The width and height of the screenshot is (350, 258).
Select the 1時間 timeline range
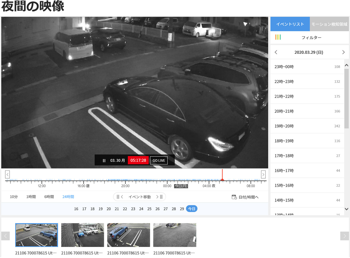click(31, 197)
